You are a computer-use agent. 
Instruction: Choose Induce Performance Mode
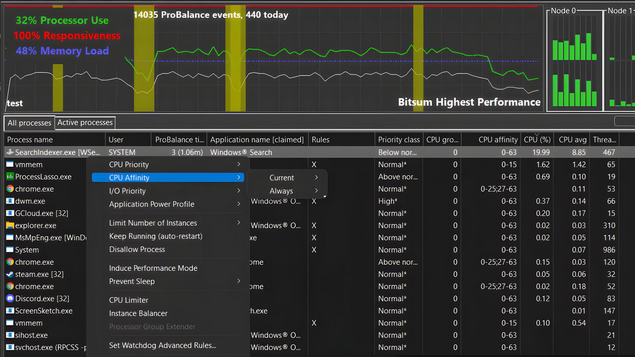coord(153,268)
